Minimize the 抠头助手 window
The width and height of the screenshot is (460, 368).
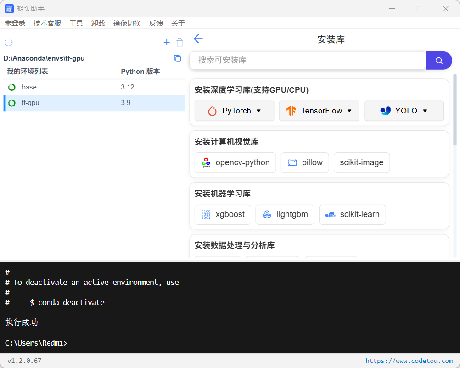[392, 9]
